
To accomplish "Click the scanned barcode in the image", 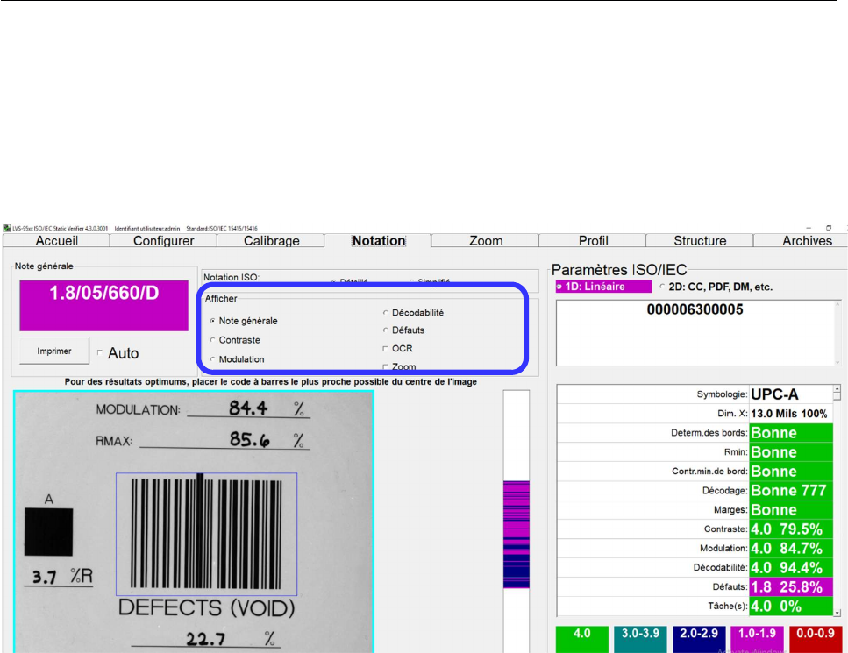I will click(207, 534).
